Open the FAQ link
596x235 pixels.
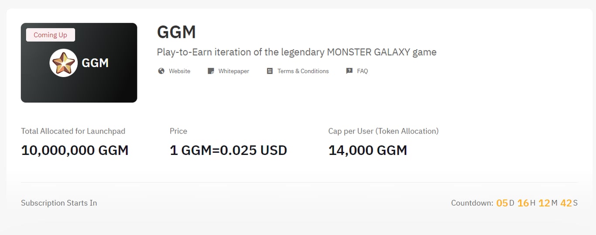(x=362, y=71)
